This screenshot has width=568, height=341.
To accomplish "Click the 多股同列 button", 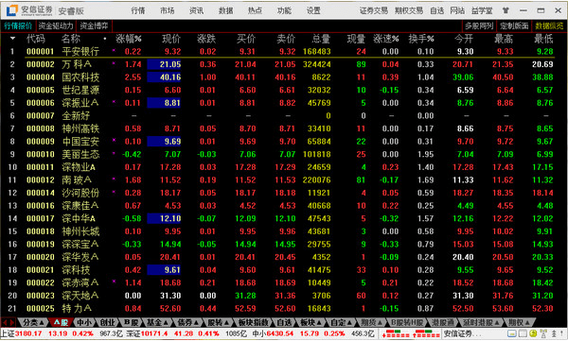I will click(479, 26).
